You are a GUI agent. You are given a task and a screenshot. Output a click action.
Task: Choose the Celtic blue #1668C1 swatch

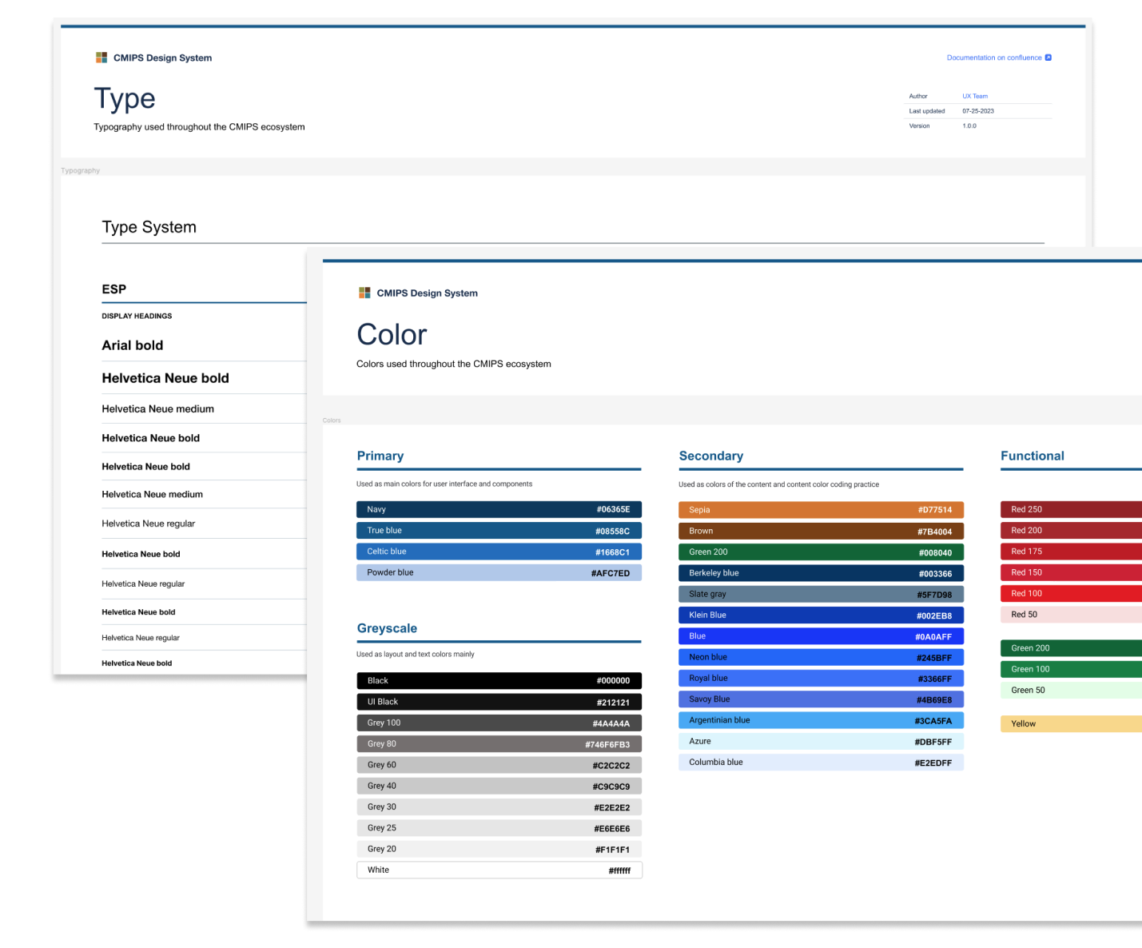[x=499, y=552]
